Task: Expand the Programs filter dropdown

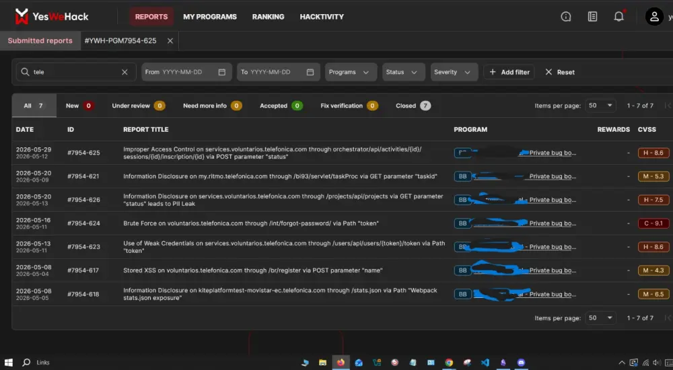Action: point(351,72)
